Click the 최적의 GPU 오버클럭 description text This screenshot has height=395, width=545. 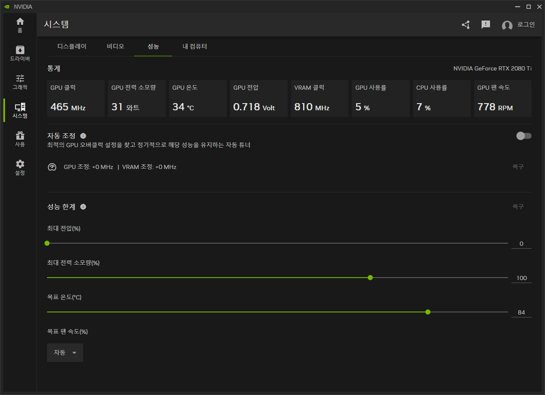point(149,145)
